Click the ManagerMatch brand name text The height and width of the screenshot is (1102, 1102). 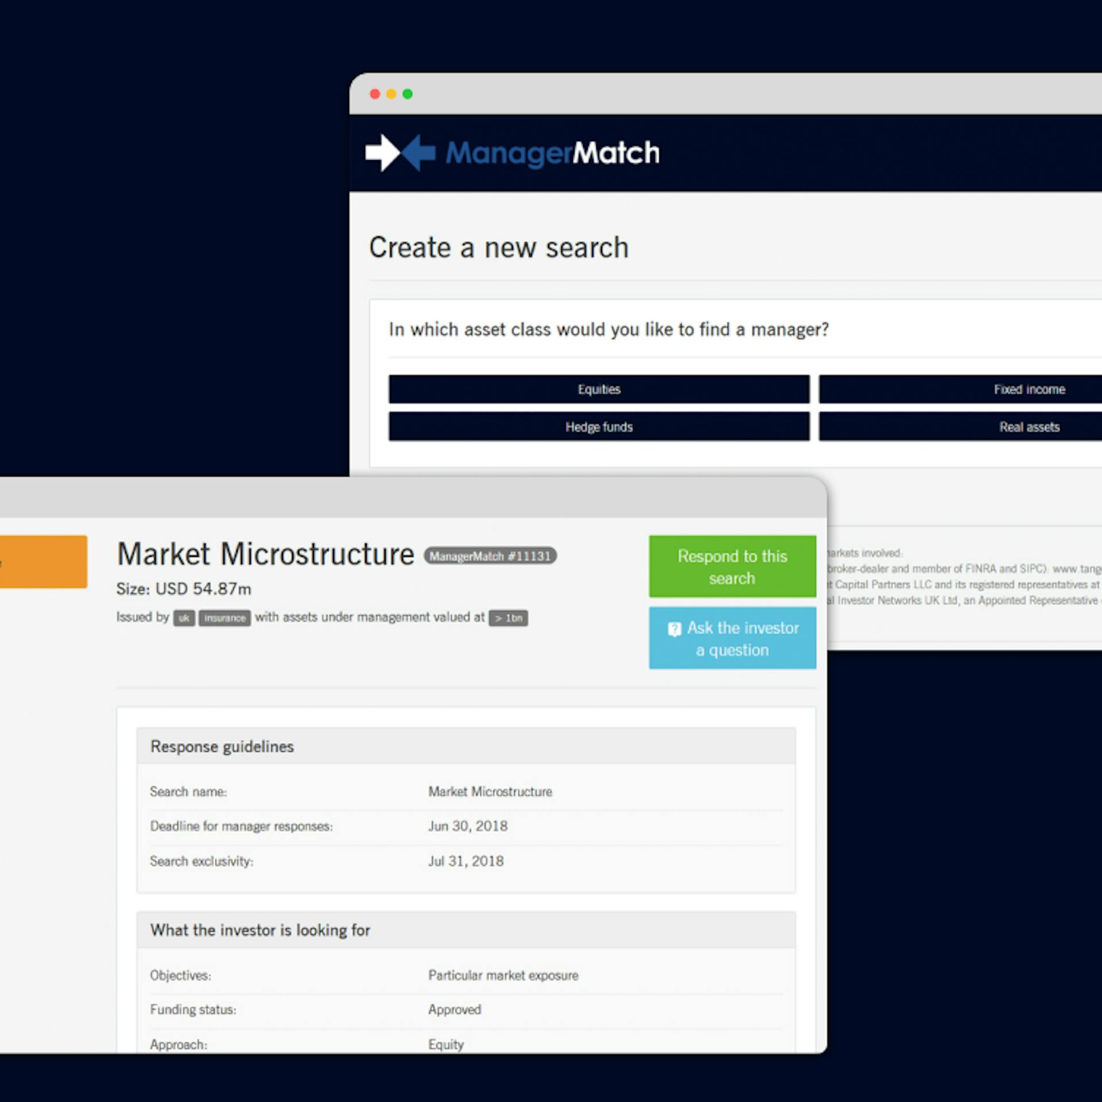tap(553, 154)
